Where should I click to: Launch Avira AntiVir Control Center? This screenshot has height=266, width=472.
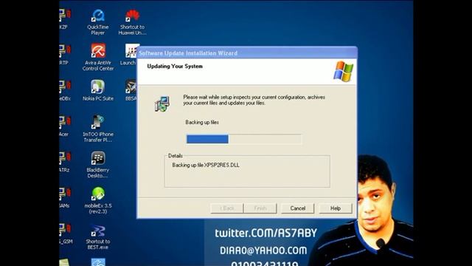(x=98, y=58)
